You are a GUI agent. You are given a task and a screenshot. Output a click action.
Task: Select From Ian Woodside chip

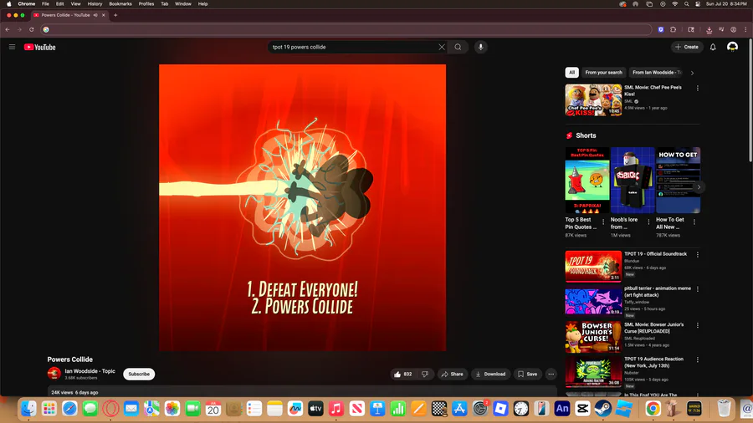tap(657, 73)
